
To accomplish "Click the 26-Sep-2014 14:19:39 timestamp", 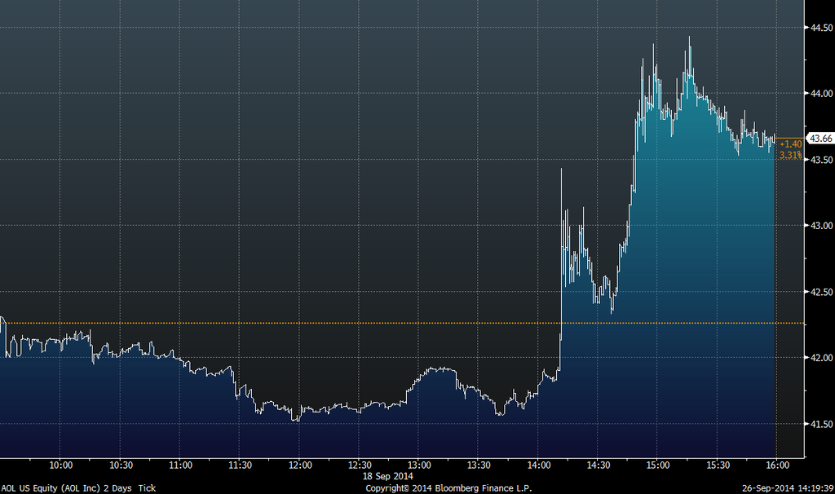I will (788, 488).
